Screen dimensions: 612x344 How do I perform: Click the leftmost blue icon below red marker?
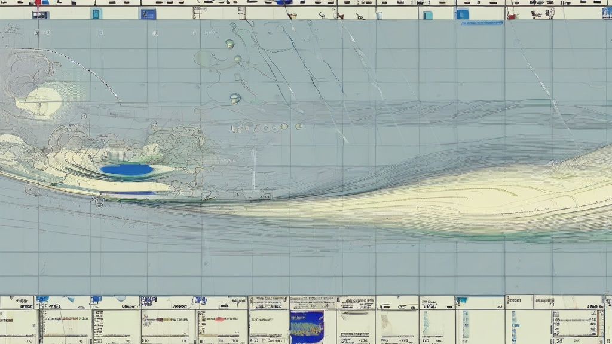coord(40,14)
